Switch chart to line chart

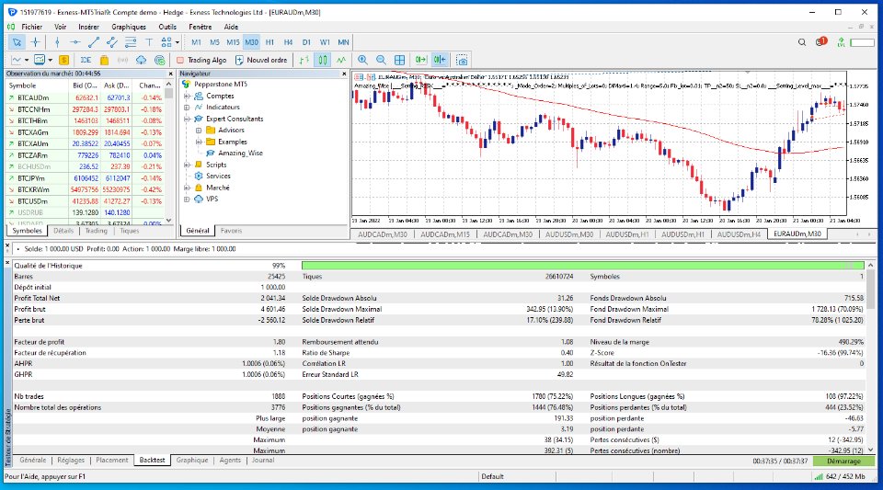tap(341, 60)
